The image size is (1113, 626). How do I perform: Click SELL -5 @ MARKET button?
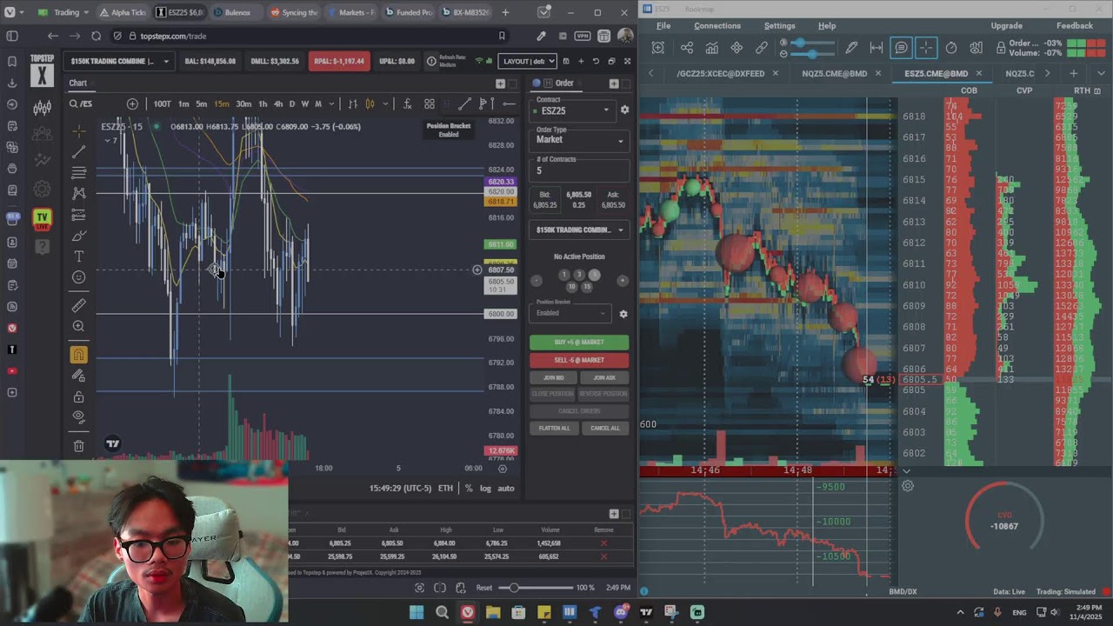(579, 360)
